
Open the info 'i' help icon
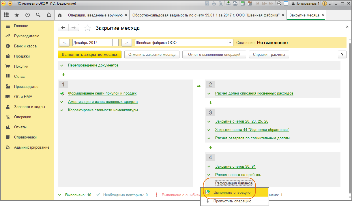point(324,3)
